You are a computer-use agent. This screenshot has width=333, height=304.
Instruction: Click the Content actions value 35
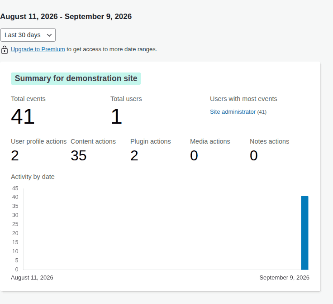[79, 155]
